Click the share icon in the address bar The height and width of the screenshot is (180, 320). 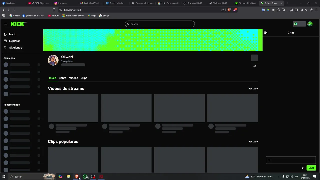[x=223, y=10]
